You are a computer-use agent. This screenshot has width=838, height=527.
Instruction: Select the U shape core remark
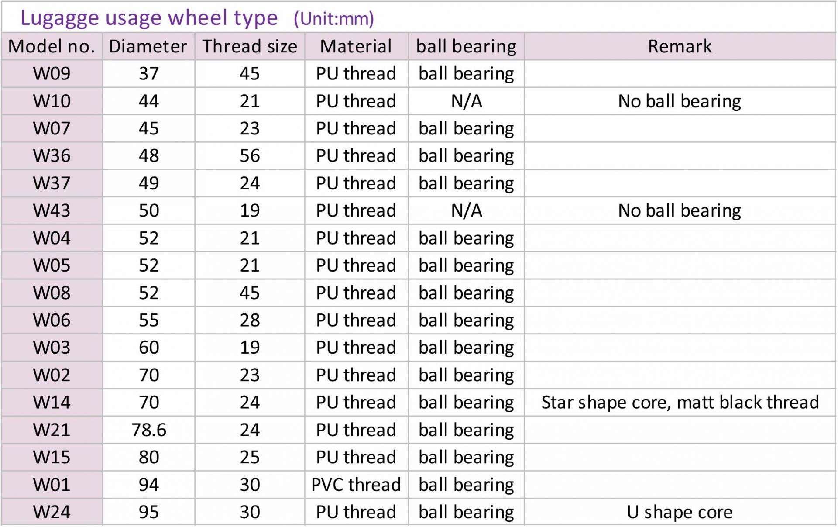[680, 512]
